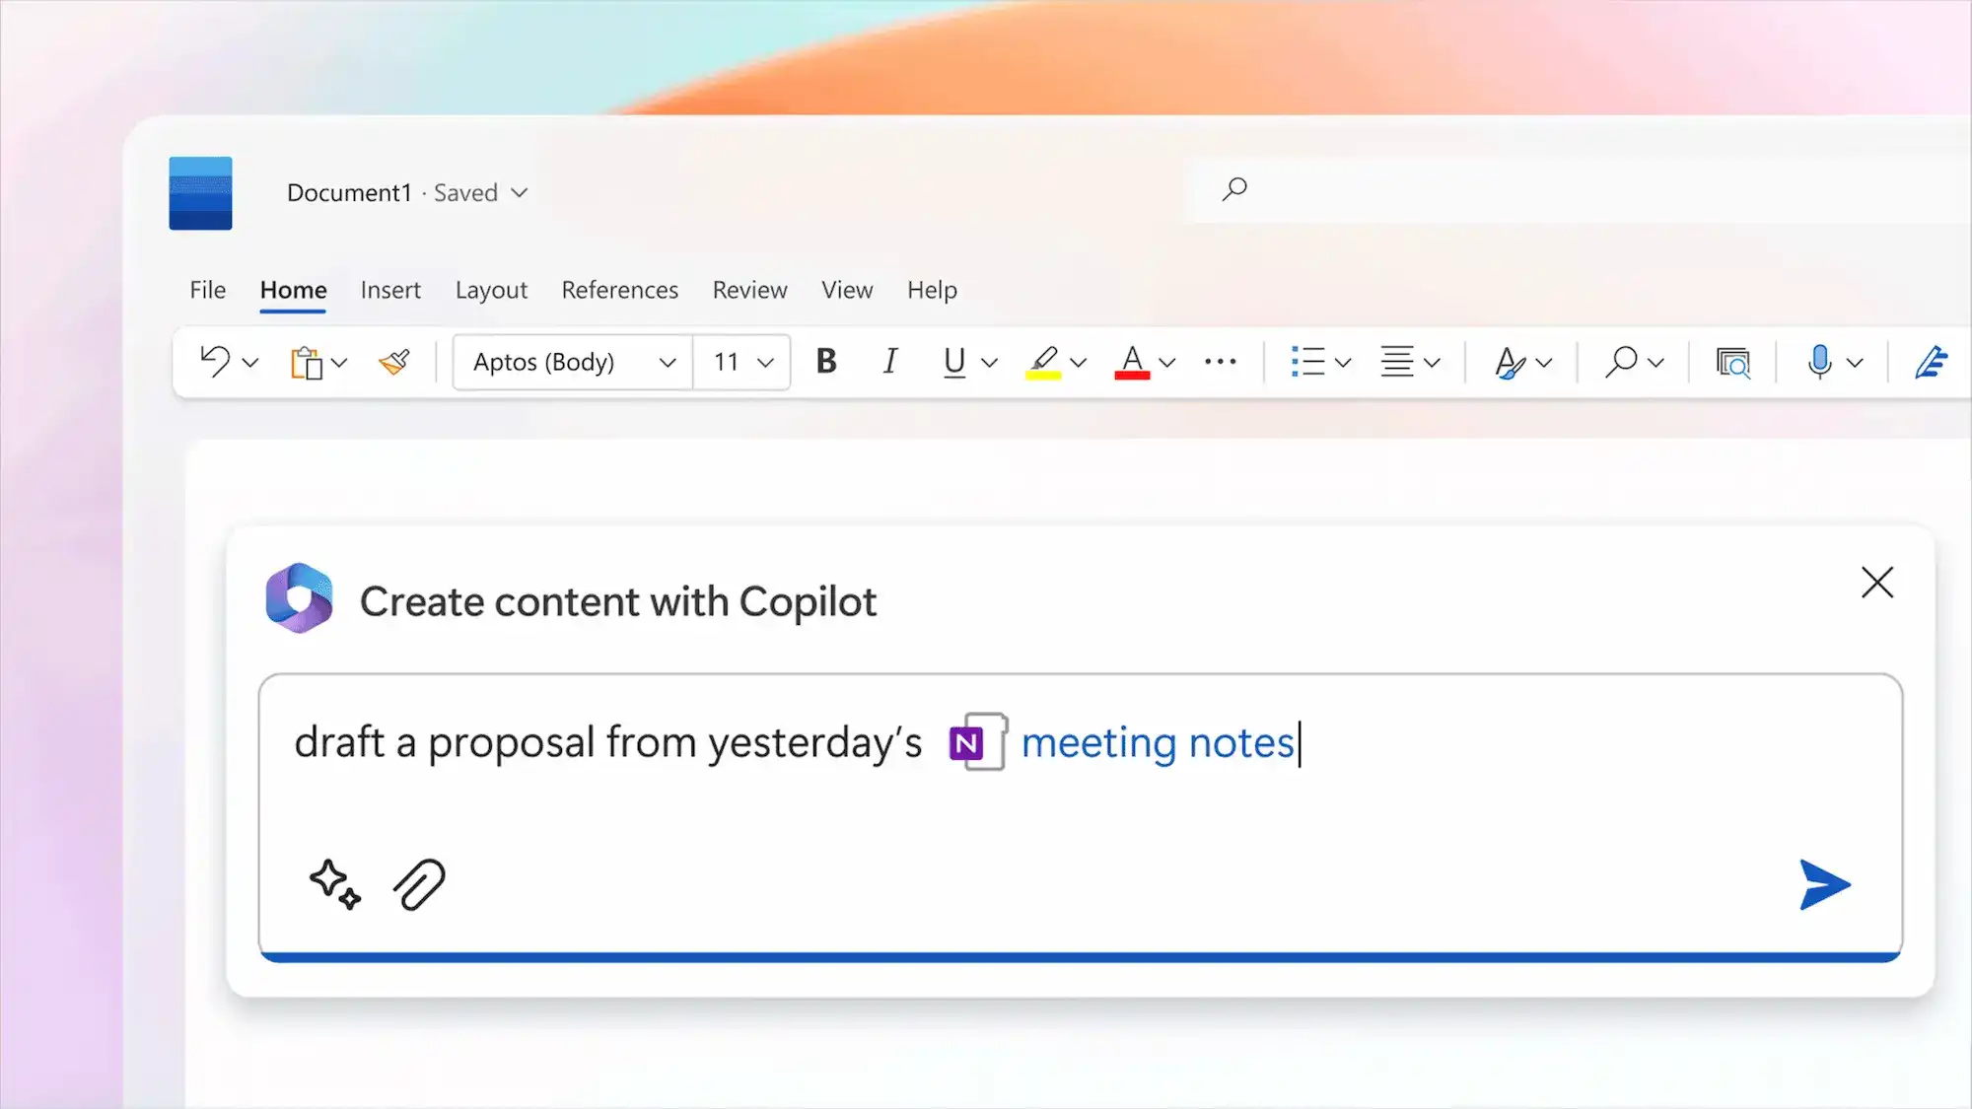
Task: Open the Review tab
Action: [x=750, y=290]
